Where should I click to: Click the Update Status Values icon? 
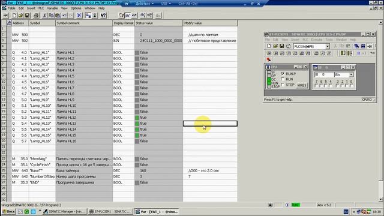tap(143, 16)
